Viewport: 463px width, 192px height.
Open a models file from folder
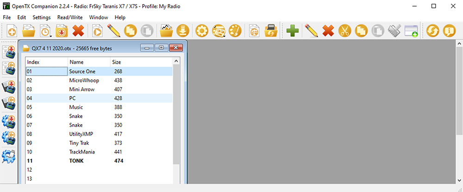[x=29, y=30]
